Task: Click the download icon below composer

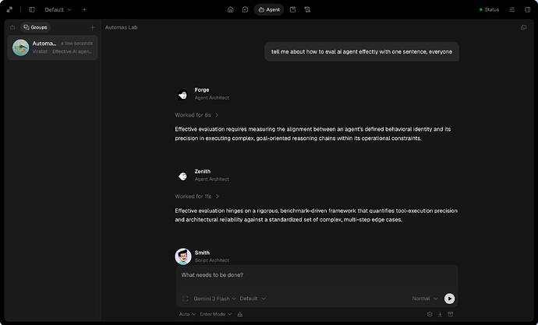Action: click(x=440, y=314)
